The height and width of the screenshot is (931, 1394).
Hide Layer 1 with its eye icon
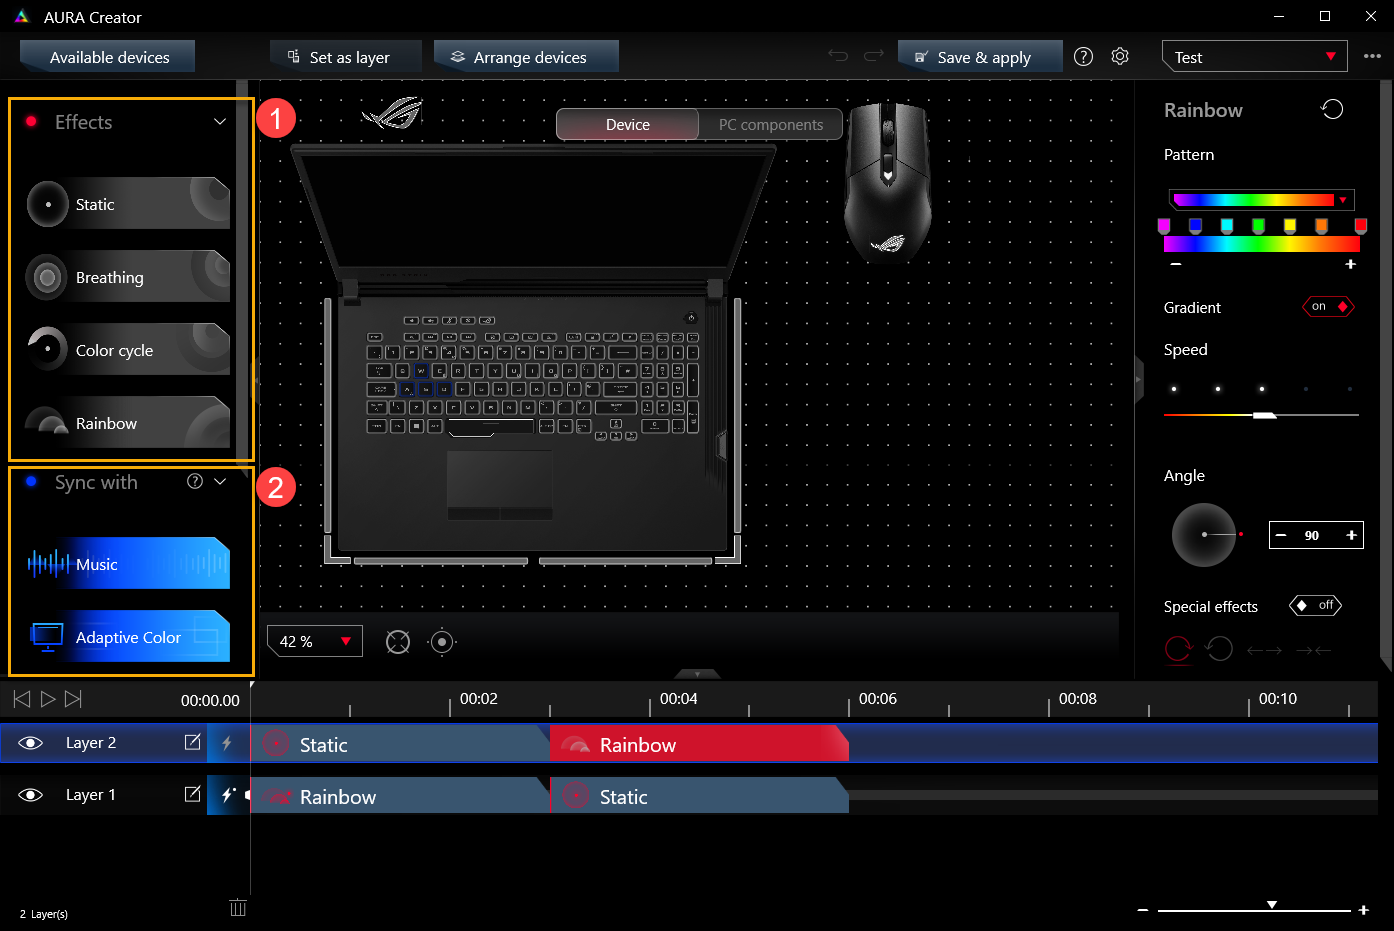31,795
